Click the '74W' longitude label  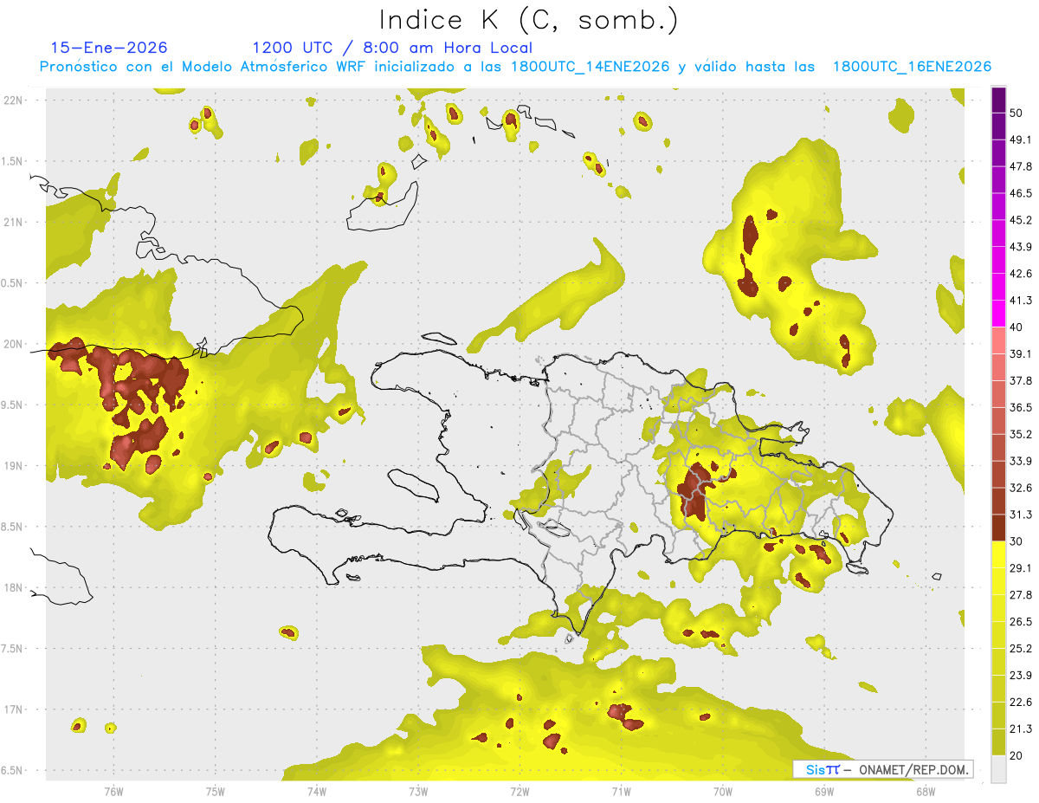pos(317,791)
